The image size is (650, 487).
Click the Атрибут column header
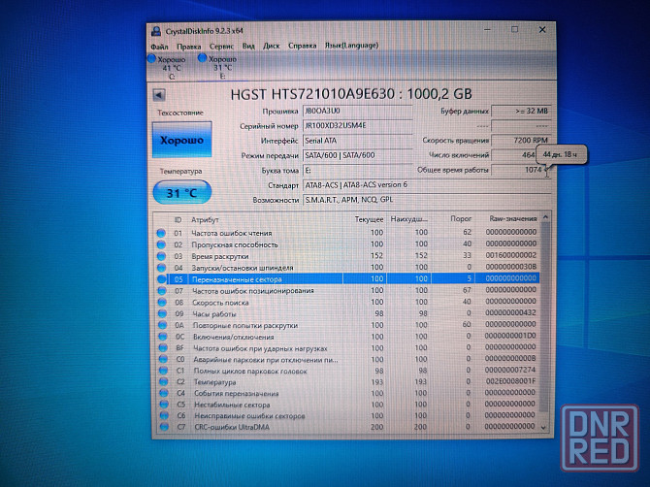tap(205, 219)
